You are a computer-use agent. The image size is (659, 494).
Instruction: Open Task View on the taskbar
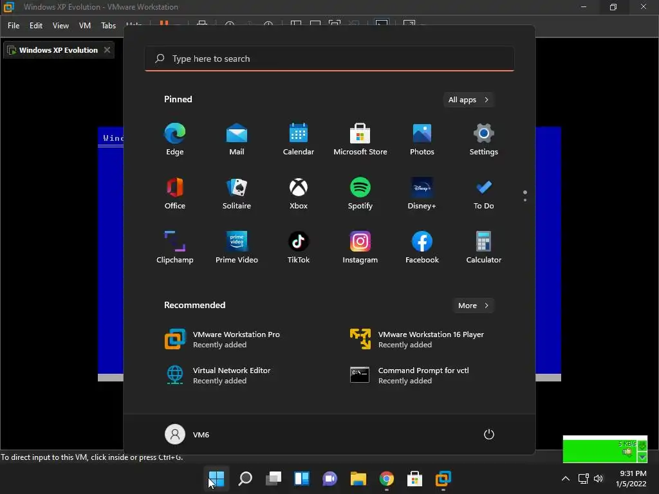point(273,479)
